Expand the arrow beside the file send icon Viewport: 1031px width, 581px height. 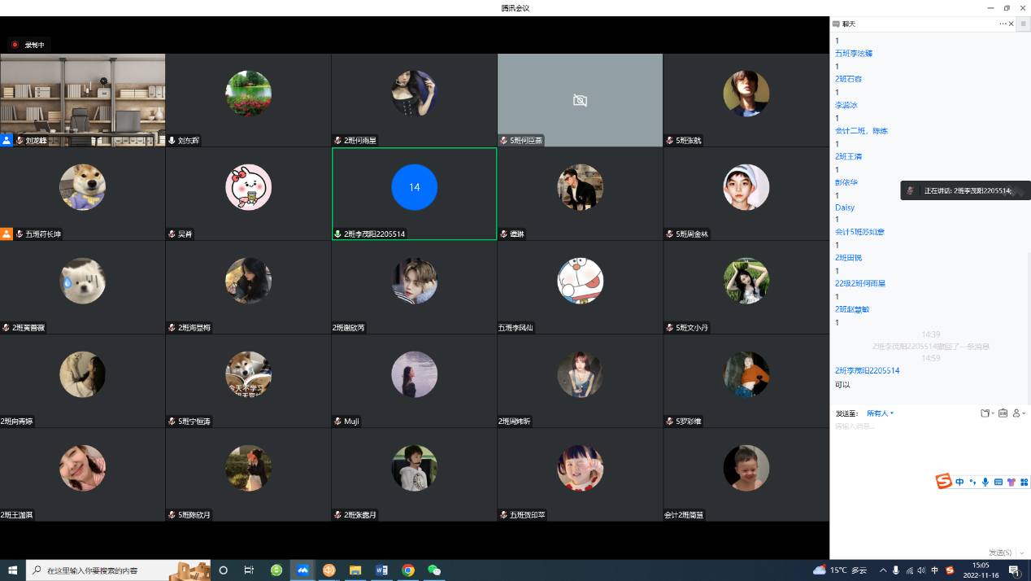pos(993,413)
